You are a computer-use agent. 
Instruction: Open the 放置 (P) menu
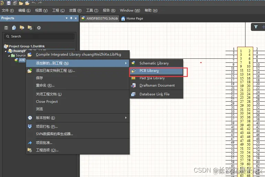75,10
